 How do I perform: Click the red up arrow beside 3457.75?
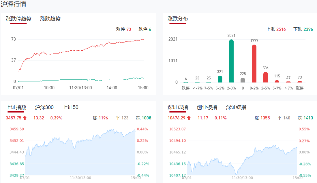click(x=25, y=118)
